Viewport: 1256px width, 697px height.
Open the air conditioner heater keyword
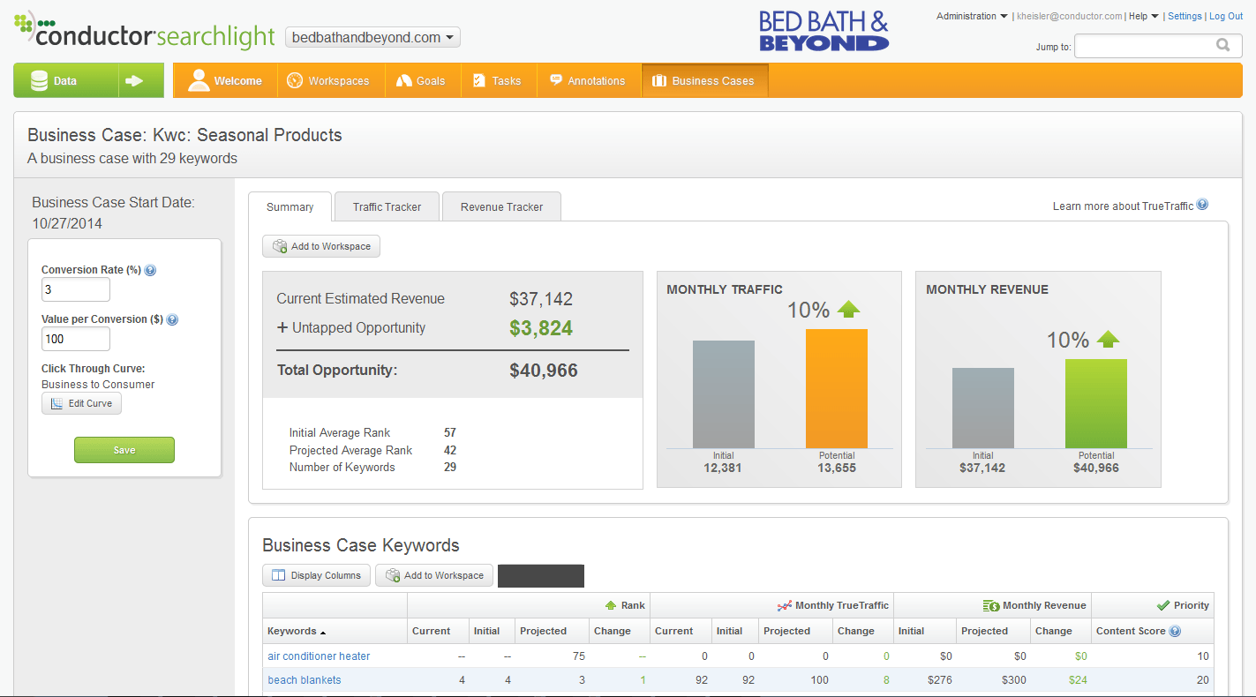319,656
